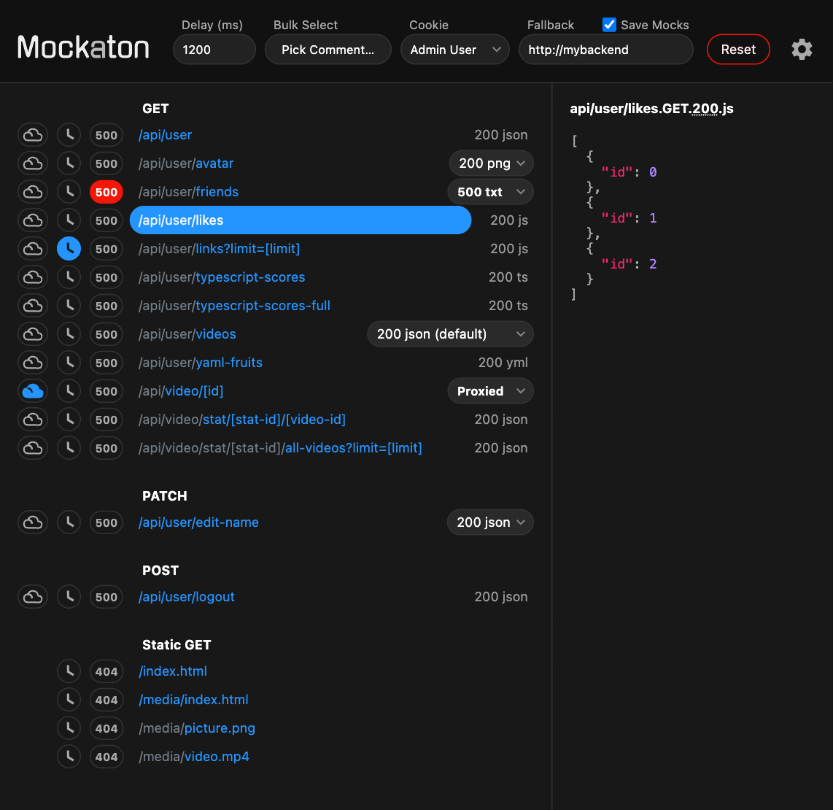
Task: Click inside the Delay milliseconds field
Action: (x=214, y=50)
